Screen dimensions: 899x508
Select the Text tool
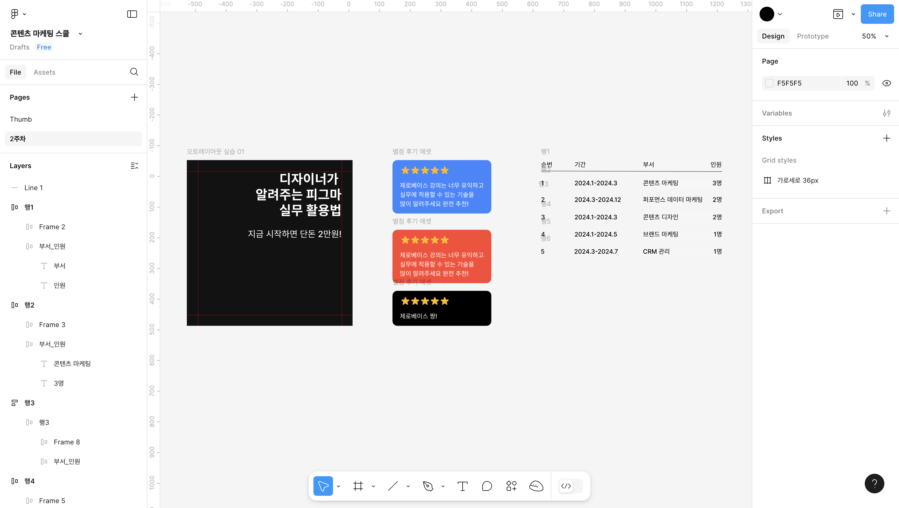coord(462,486)
